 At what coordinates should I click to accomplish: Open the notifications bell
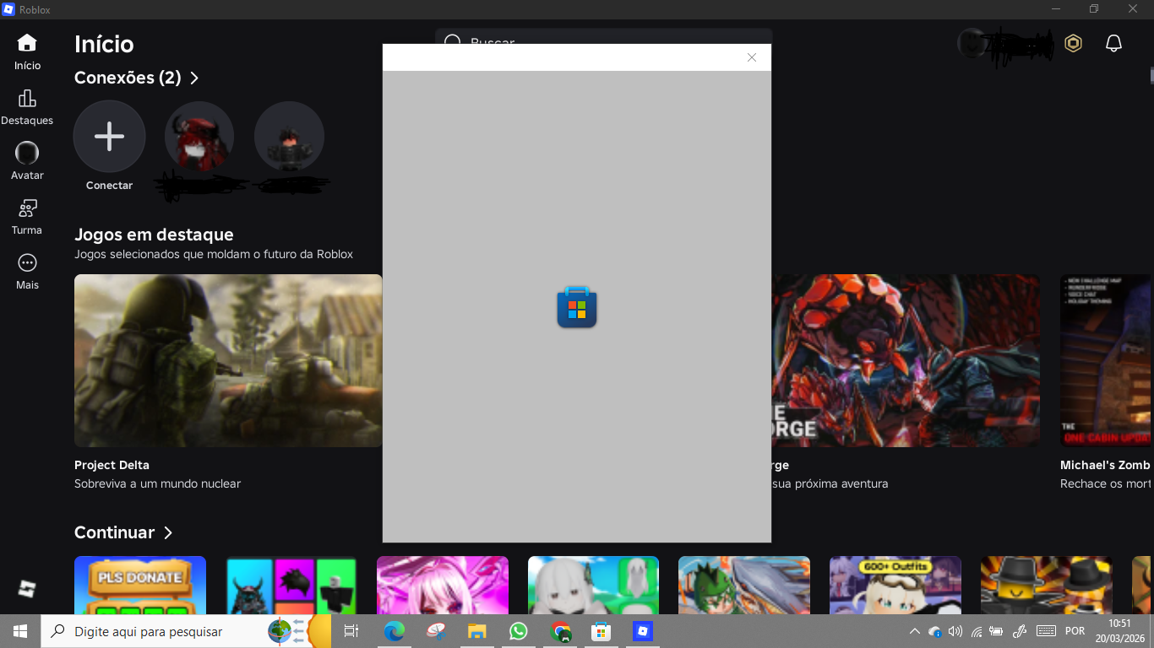[x=1113, y=43]
